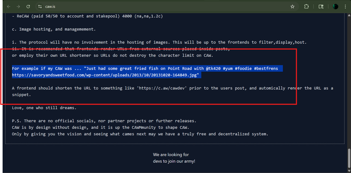Go back to the previous page
This screenshot has width=351, height=173.
tap(8, 6)
